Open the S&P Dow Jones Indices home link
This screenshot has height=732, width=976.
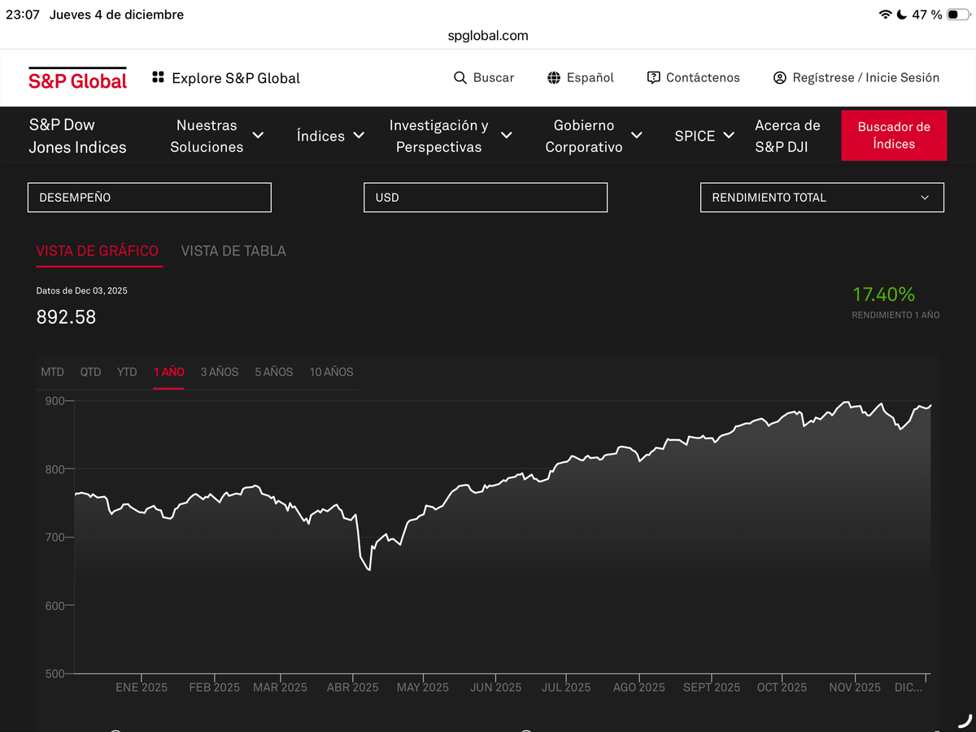[x=77, y=136]
